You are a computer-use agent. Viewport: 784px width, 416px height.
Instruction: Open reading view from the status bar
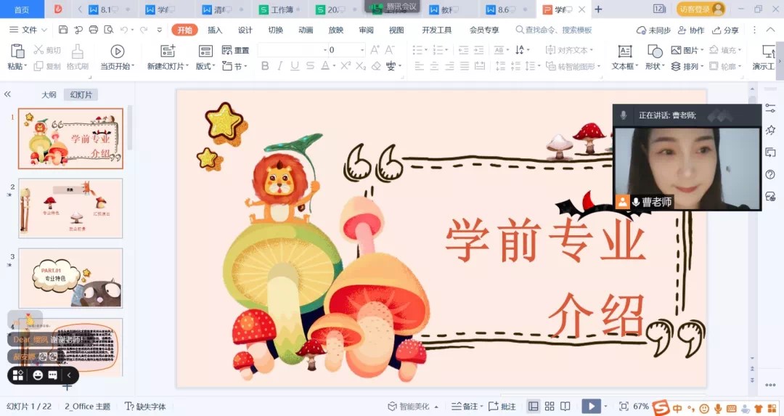click(565, 407)
